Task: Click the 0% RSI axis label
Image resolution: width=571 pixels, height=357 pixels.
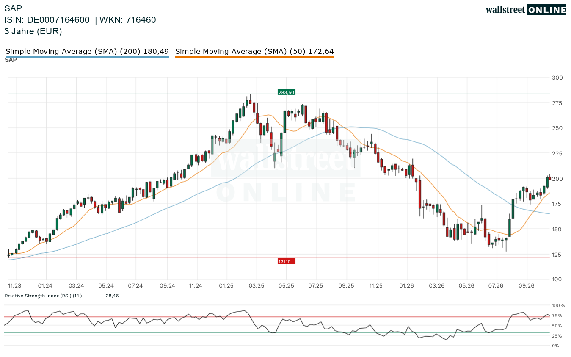Action: (556, 346)
